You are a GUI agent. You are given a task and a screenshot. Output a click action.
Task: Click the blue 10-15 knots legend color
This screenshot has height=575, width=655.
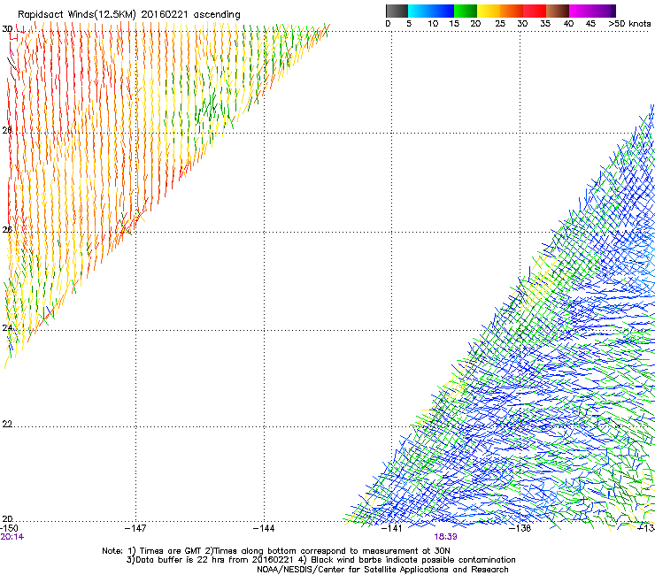(443, 11)
